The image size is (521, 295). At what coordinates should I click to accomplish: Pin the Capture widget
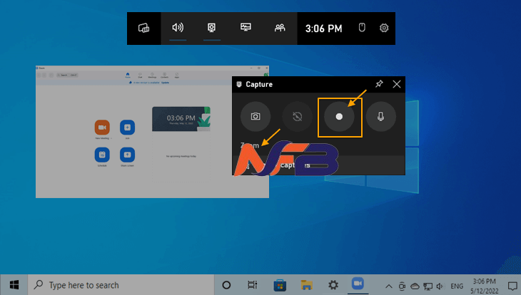click(379, 84)
